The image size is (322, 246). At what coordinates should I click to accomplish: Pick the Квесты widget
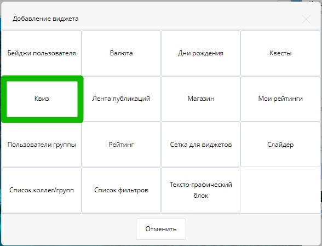(x=280, y=53)
